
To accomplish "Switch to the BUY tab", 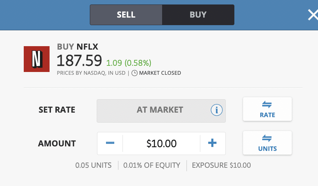I will point(198,15).
